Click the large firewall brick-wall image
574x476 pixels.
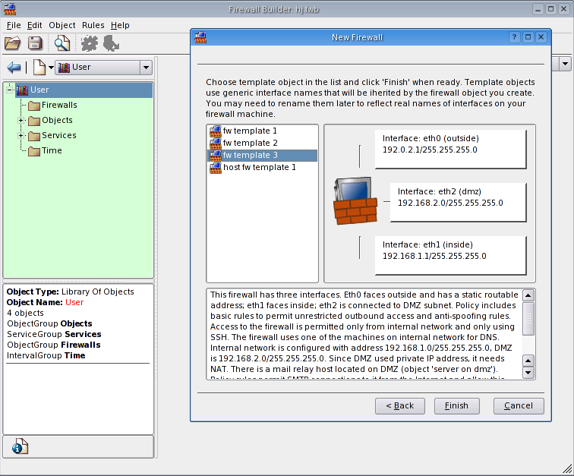point(355,200)
